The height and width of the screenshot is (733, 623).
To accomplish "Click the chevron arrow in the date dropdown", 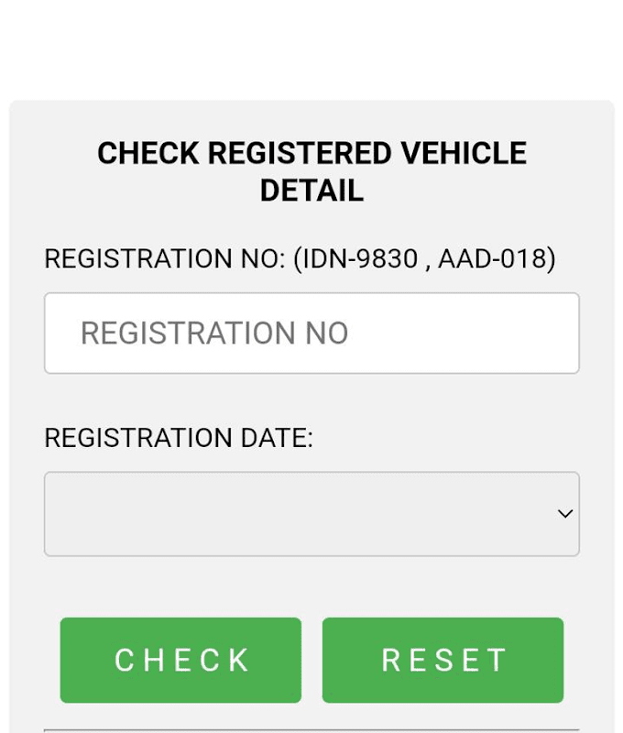I will tap(565, 514).
